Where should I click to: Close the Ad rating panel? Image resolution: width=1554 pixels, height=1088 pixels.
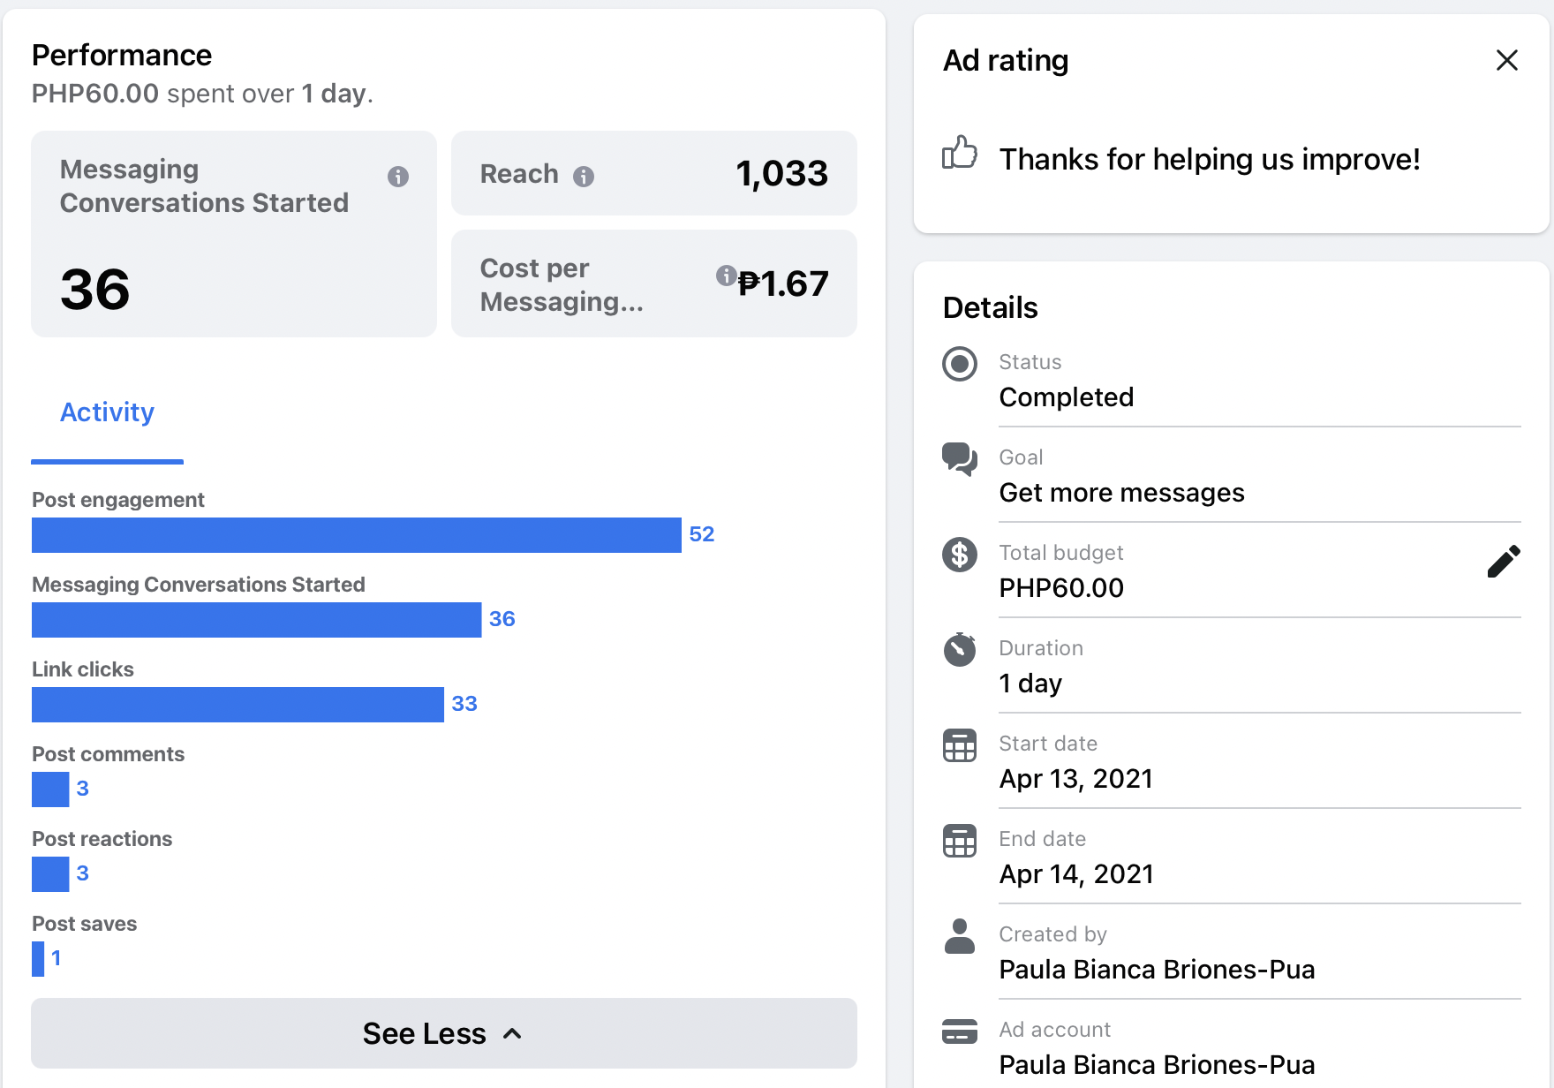pyautogui.click(x=1507, y=60)
